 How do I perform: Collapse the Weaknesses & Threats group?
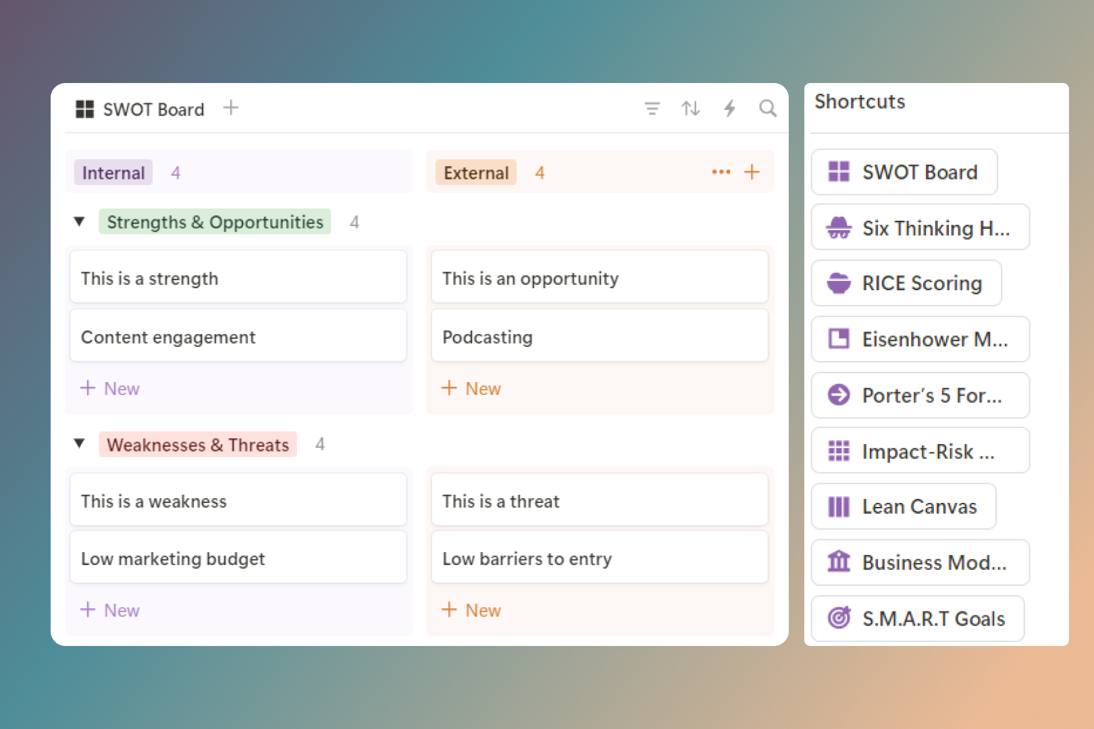79,443
